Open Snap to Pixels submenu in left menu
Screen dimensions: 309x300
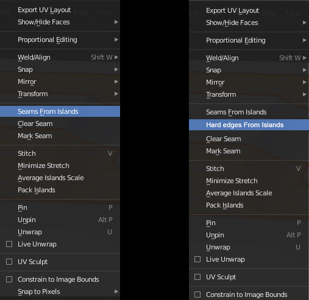pyautogui.click(x=60, y=291)
